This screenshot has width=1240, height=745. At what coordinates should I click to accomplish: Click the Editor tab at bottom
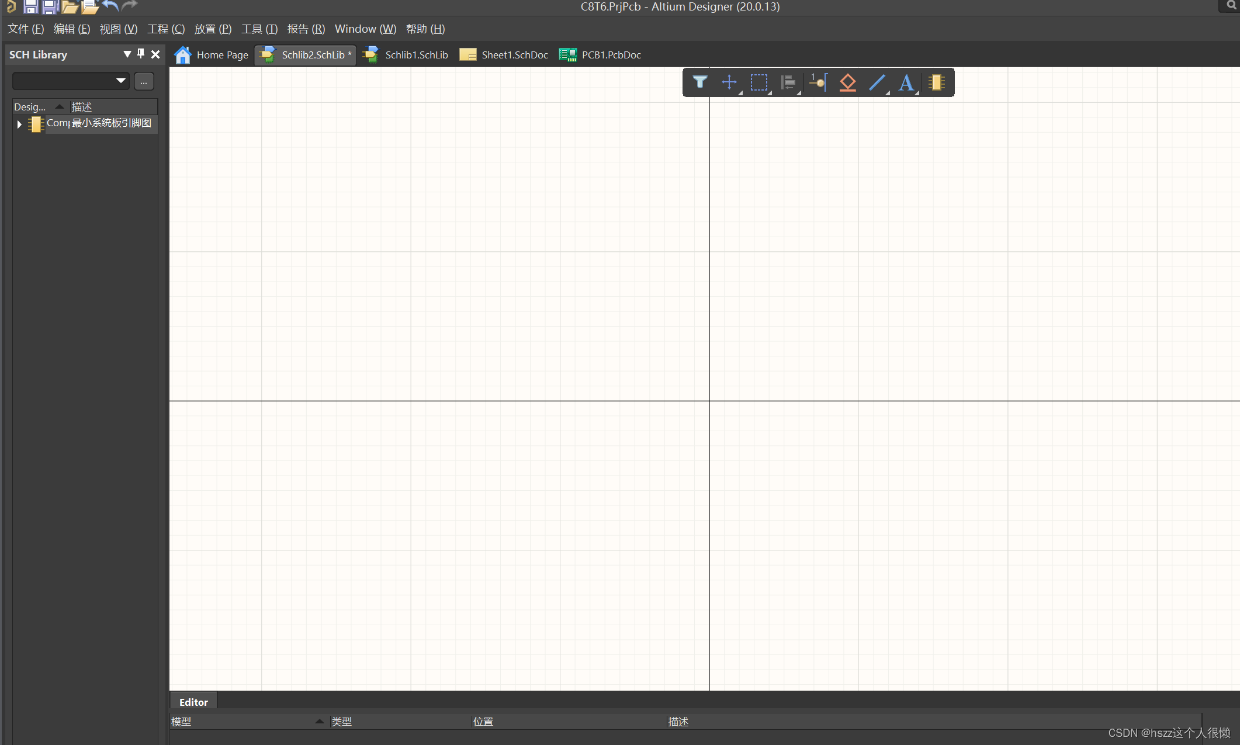(x=193, y=702)
